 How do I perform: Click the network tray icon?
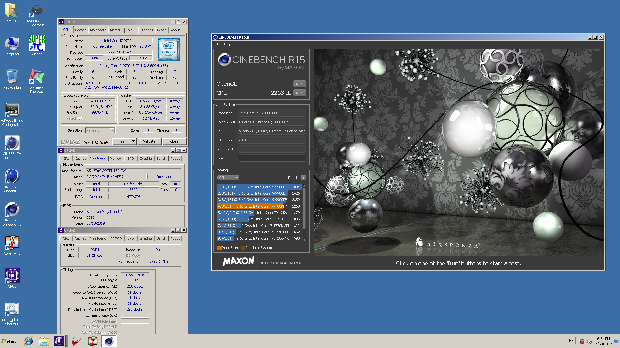click(582, 341)
